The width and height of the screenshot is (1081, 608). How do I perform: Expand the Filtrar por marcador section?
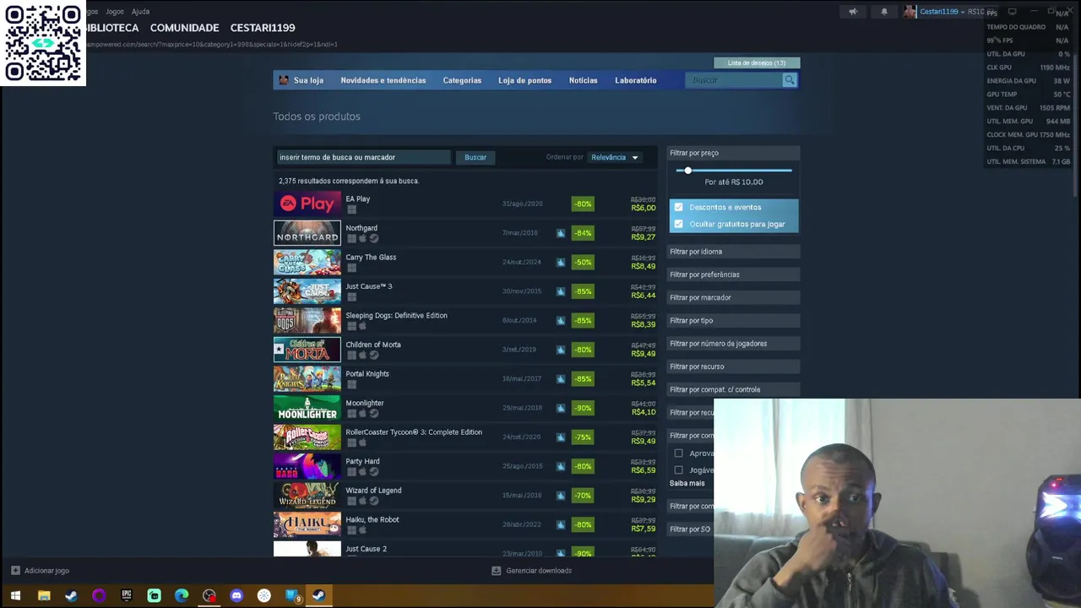click(x=733, y=297)
